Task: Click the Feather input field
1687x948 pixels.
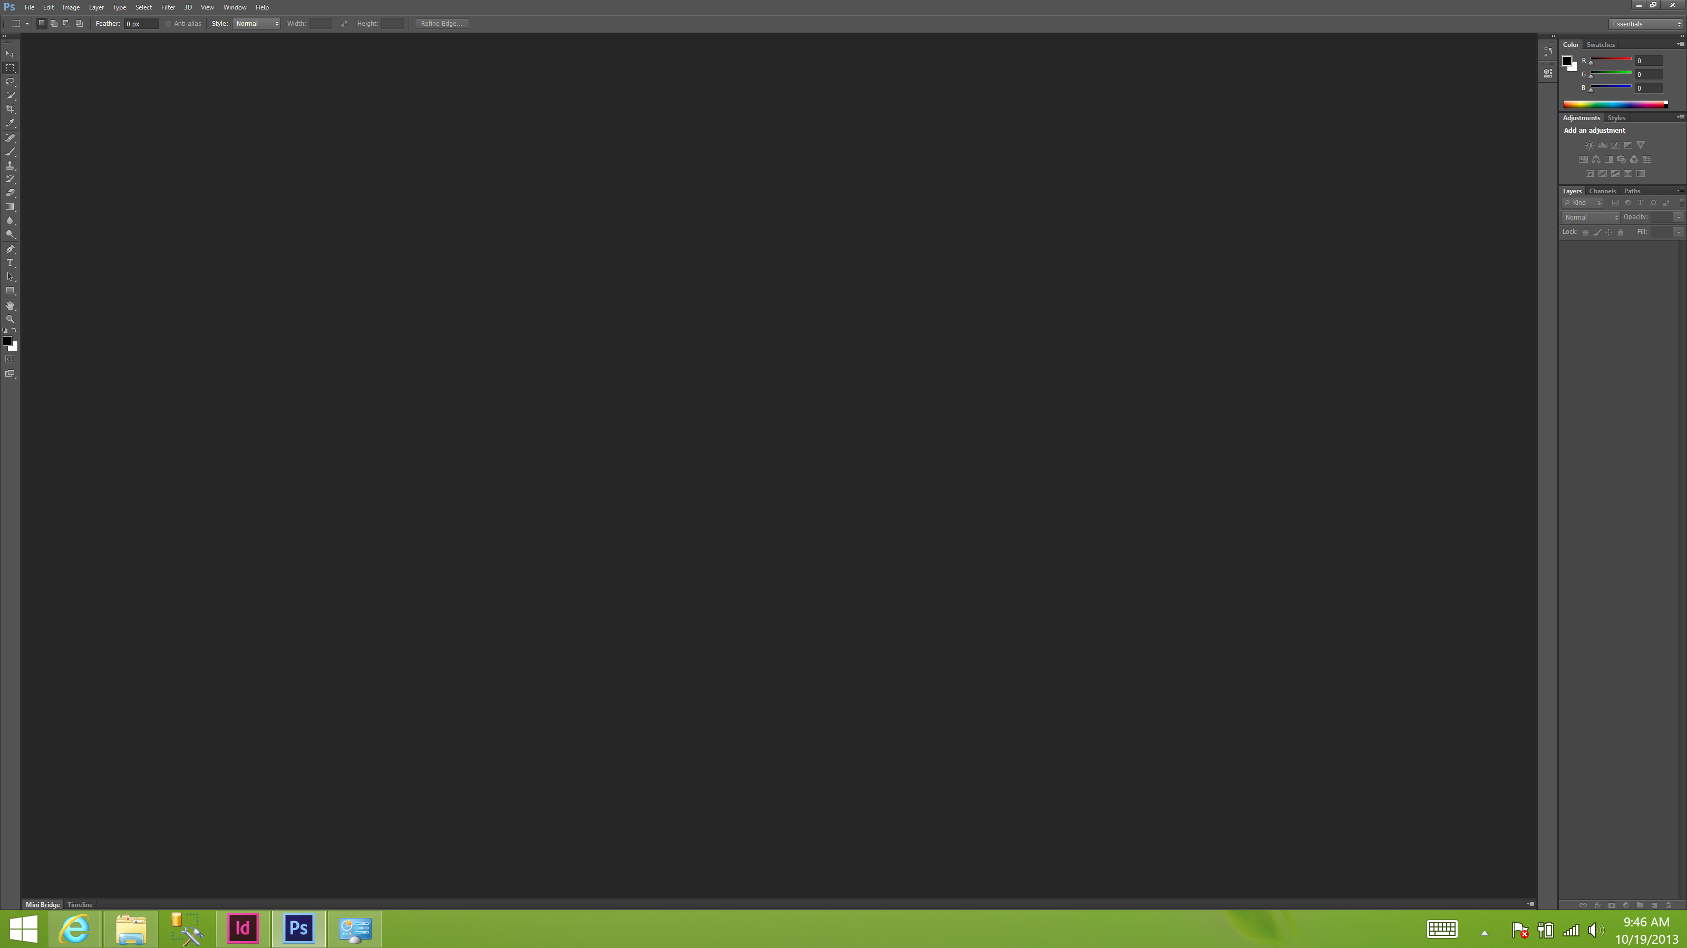Action: (138, 23)
